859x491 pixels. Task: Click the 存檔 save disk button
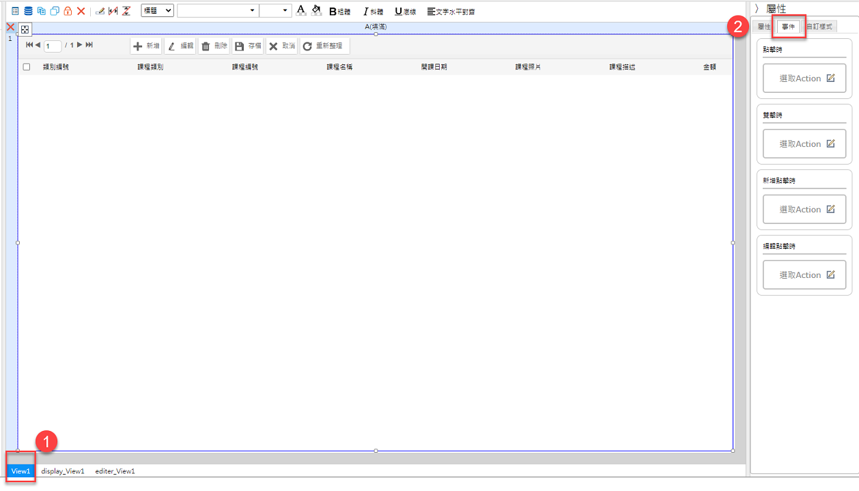247,46
